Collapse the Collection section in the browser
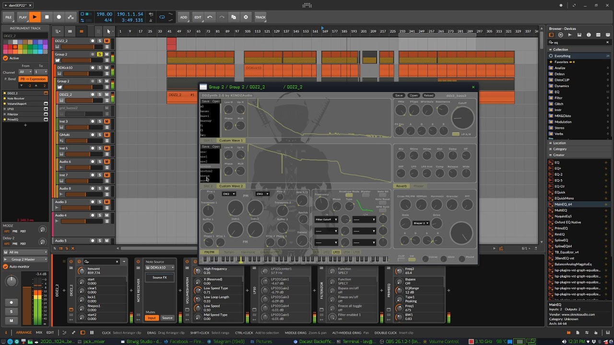 (x=551, y=49)
